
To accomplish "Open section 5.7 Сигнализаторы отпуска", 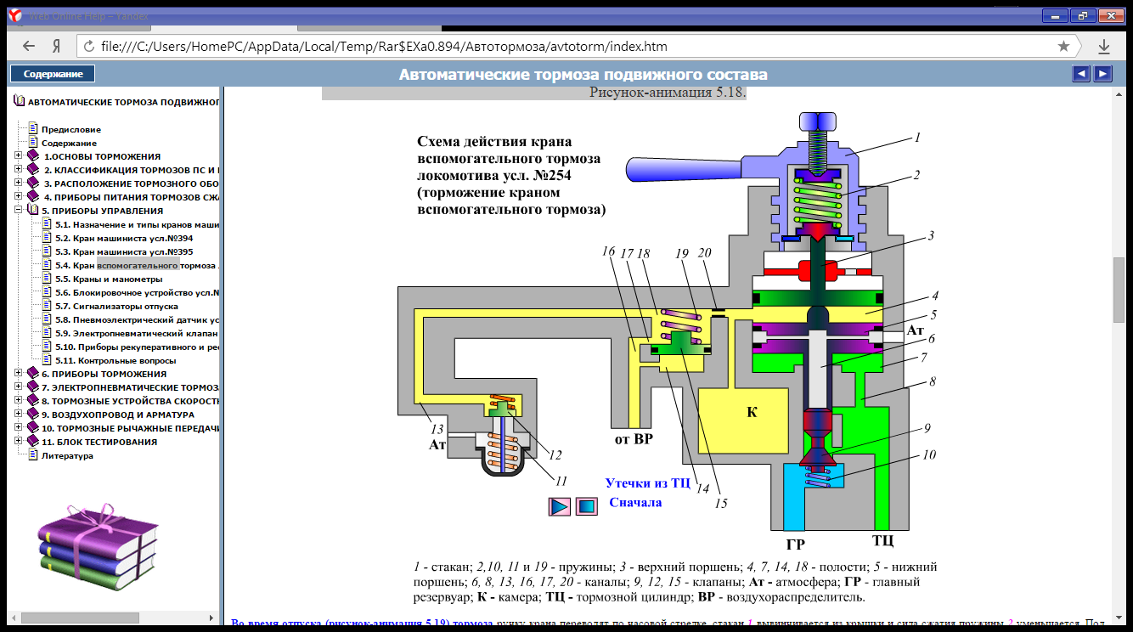I will (x=116, y=306).
